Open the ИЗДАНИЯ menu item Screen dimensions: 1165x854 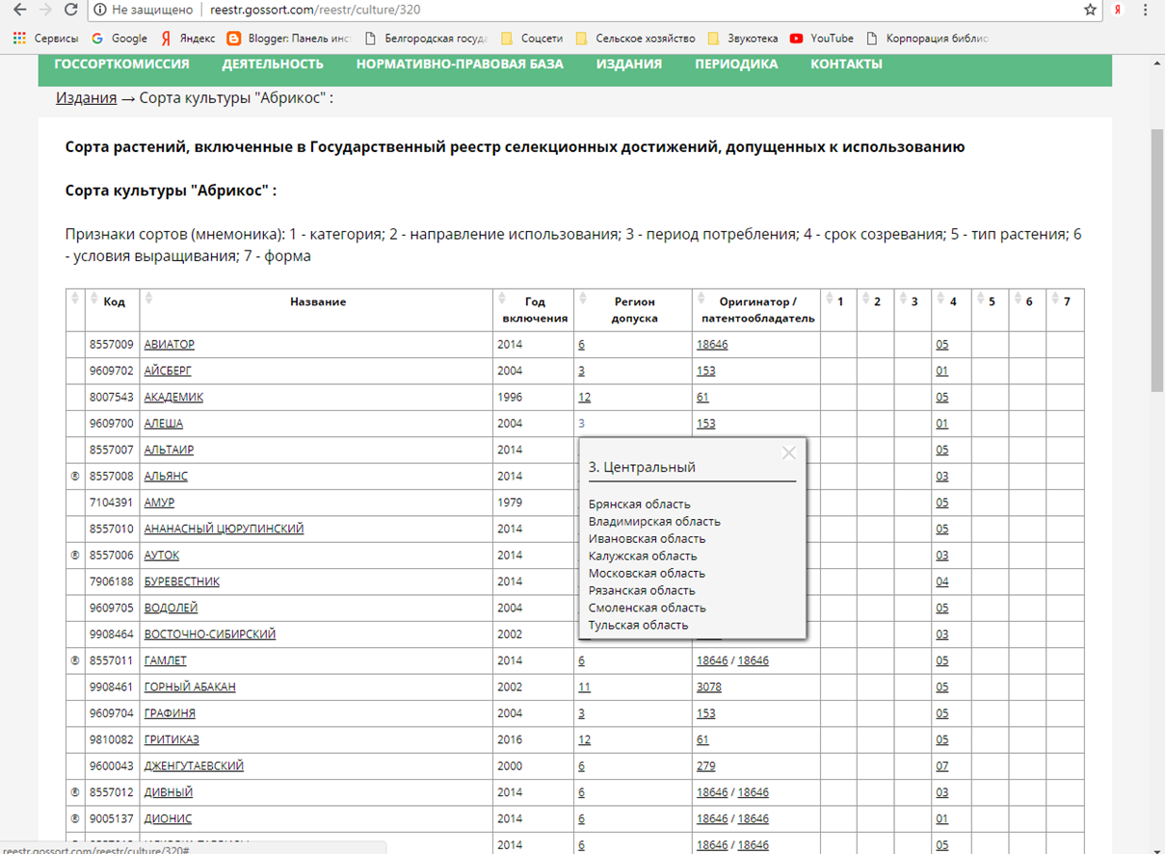coord(626,64)
